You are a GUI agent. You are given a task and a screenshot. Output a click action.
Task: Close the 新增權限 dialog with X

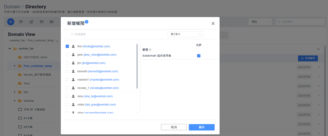point(213,23)
